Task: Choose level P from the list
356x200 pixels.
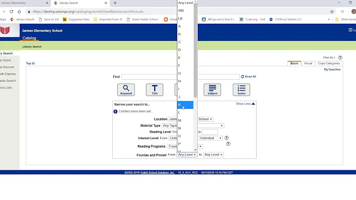Action: 185,144
